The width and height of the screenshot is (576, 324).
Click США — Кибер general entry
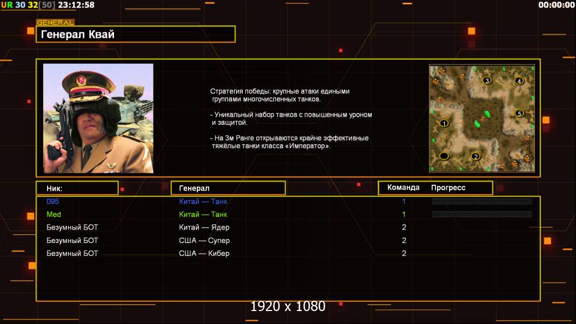[204, 253]
